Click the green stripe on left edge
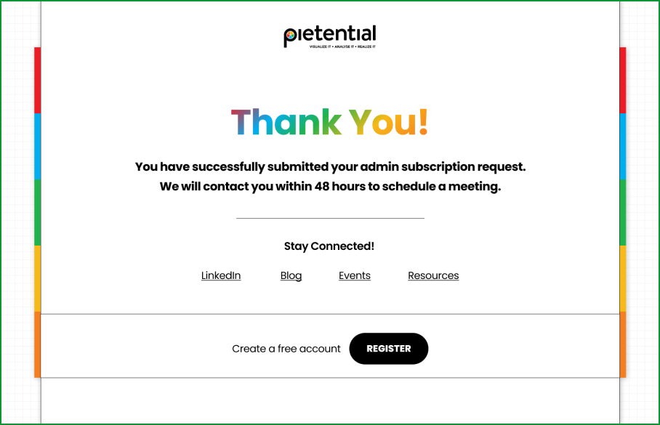 coord(38,212)
